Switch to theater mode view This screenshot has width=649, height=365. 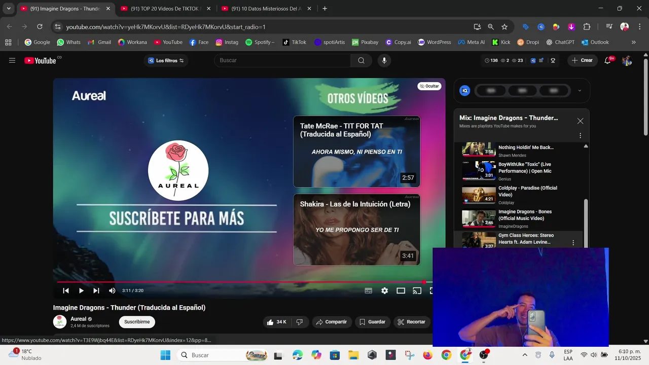tap(401, 290)
